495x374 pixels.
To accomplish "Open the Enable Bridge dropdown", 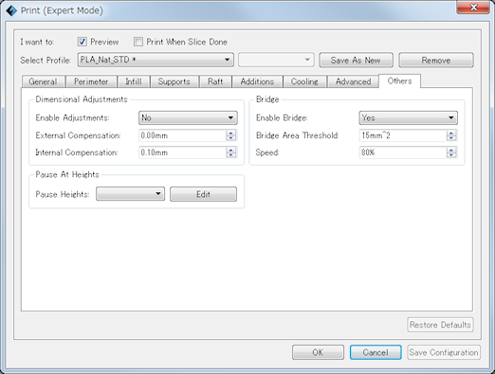I will [x=408, y=117].
